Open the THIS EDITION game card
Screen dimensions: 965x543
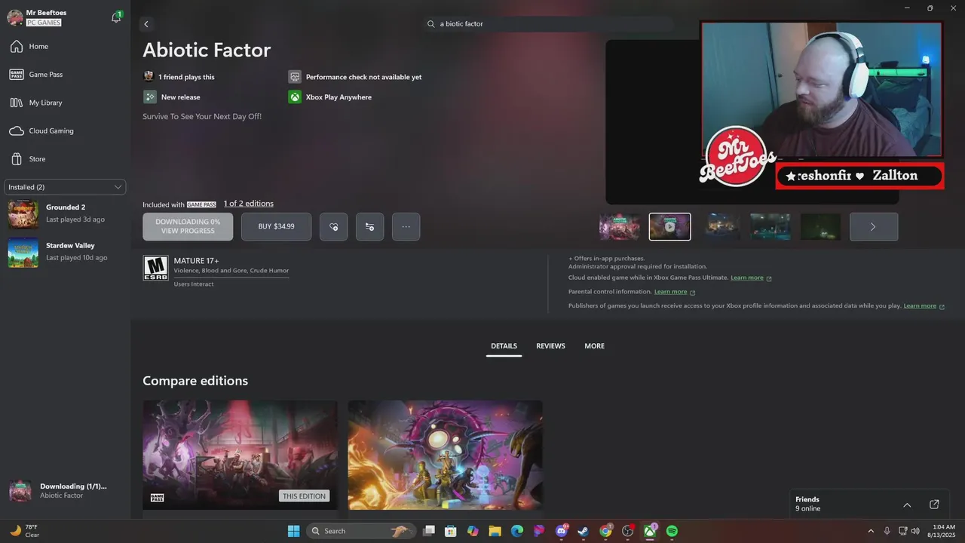240,455
